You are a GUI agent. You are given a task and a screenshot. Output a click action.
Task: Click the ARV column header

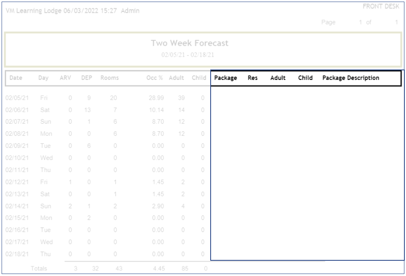pos(65,78)
